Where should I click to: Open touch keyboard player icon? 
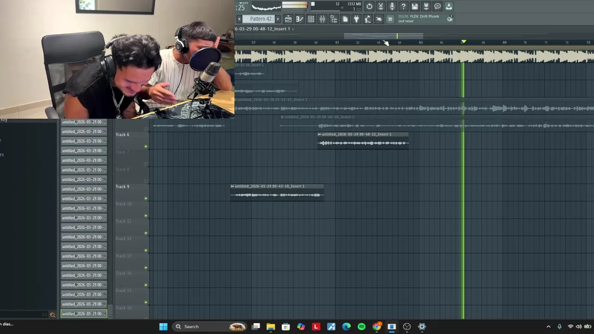point(368,19)
